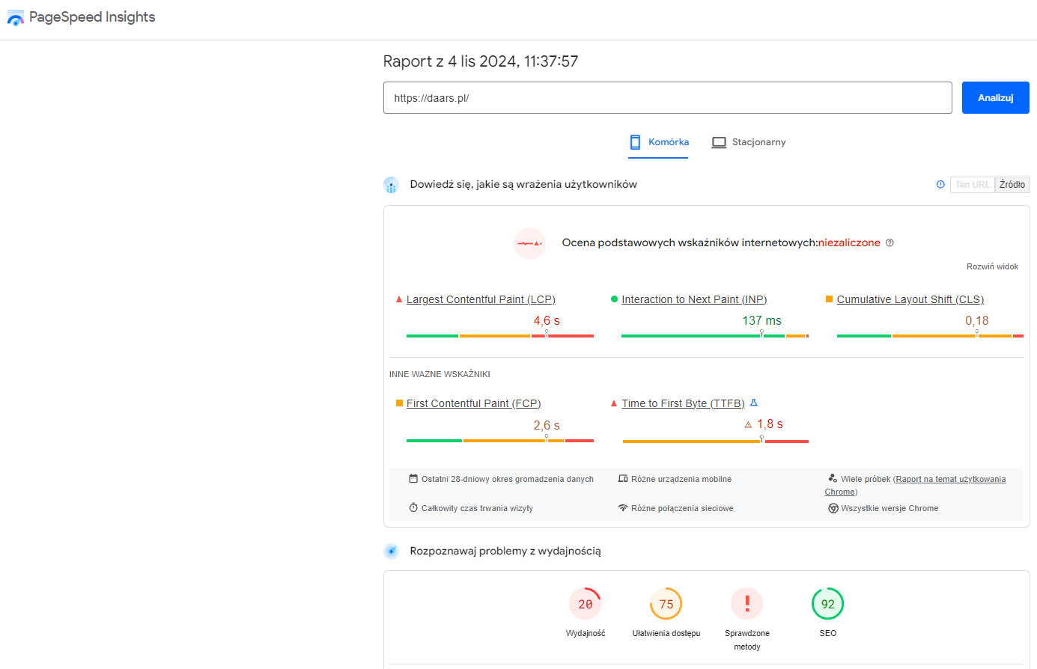Open First Contentful Paint (FCP) link
1037x669 pixels.
coord(473,403)
